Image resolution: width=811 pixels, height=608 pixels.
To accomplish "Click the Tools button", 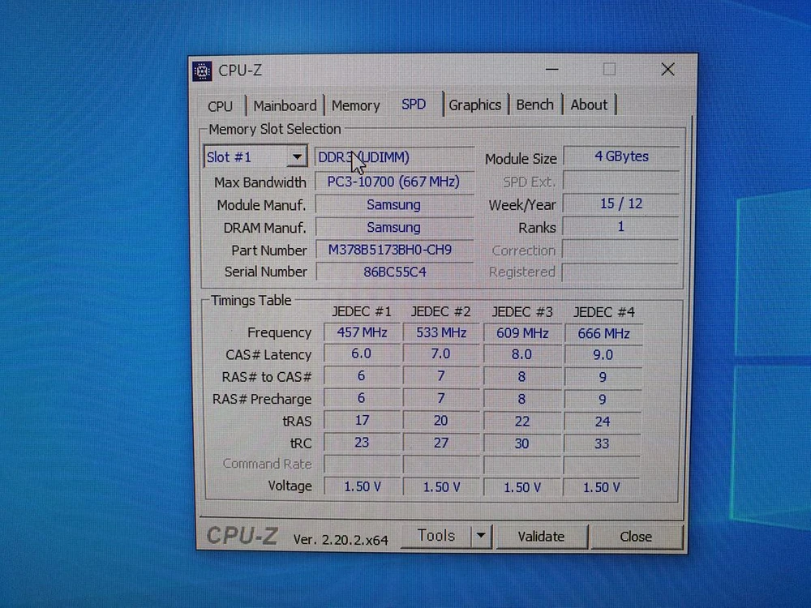I will 436,536.
